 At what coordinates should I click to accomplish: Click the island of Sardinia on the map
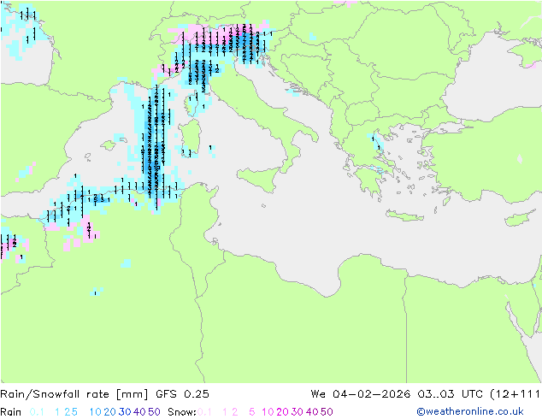191,137
